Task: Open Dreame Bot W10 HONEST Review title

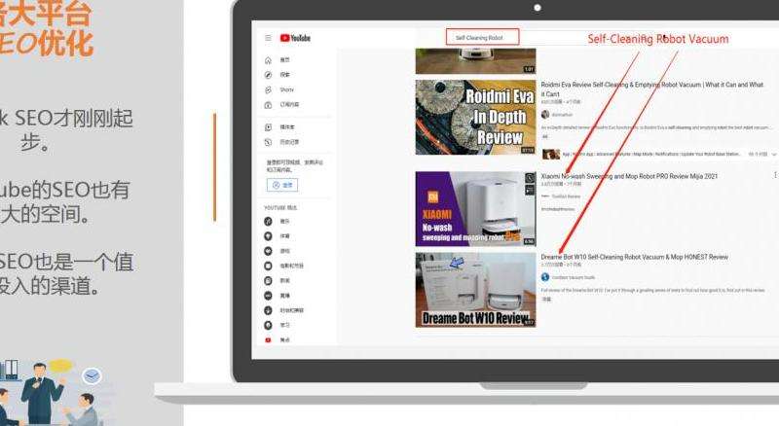Action: pos(634,257)
